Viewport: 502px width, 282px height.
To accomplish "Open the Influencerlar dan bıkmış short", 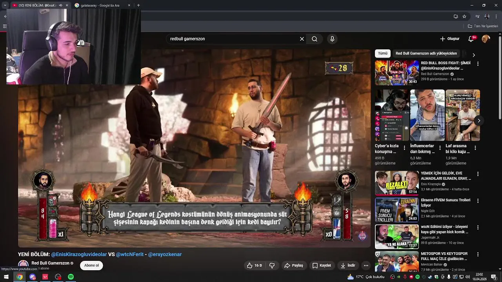I will 427,115.
